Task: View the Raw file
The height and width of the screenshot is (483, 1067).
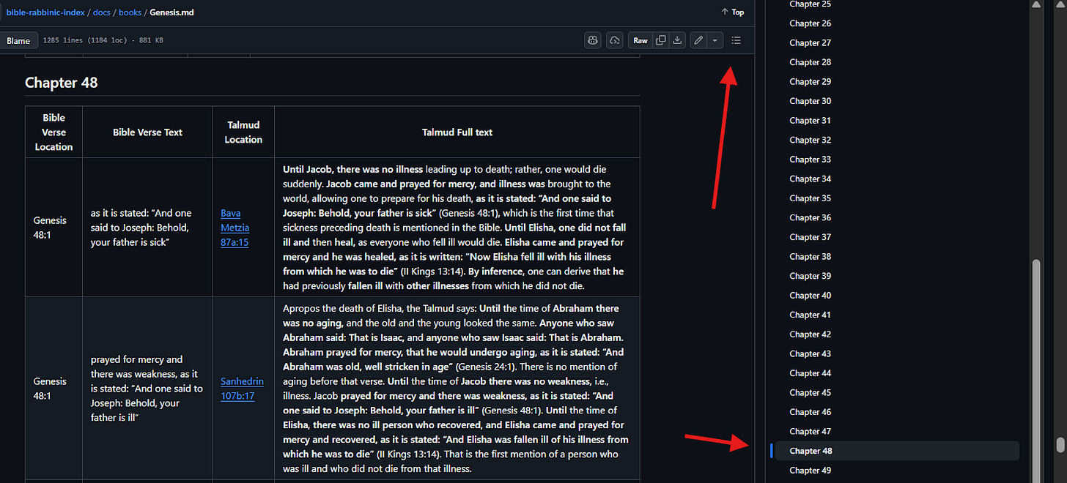Action: [640, 40]
